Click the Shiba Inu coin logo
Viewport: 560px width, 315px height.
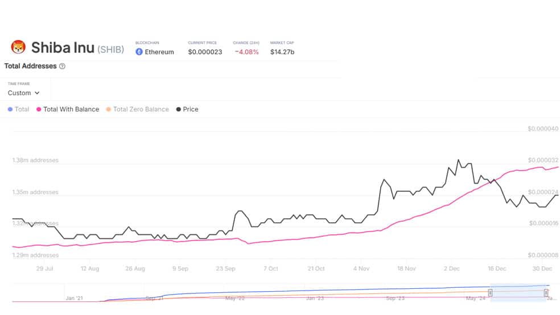[18, 47]
